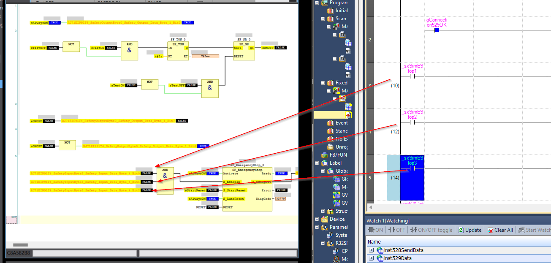Click the inst529Data watch entry icon
The height and width of the screenshot is (263, 551).
(380, 258)
